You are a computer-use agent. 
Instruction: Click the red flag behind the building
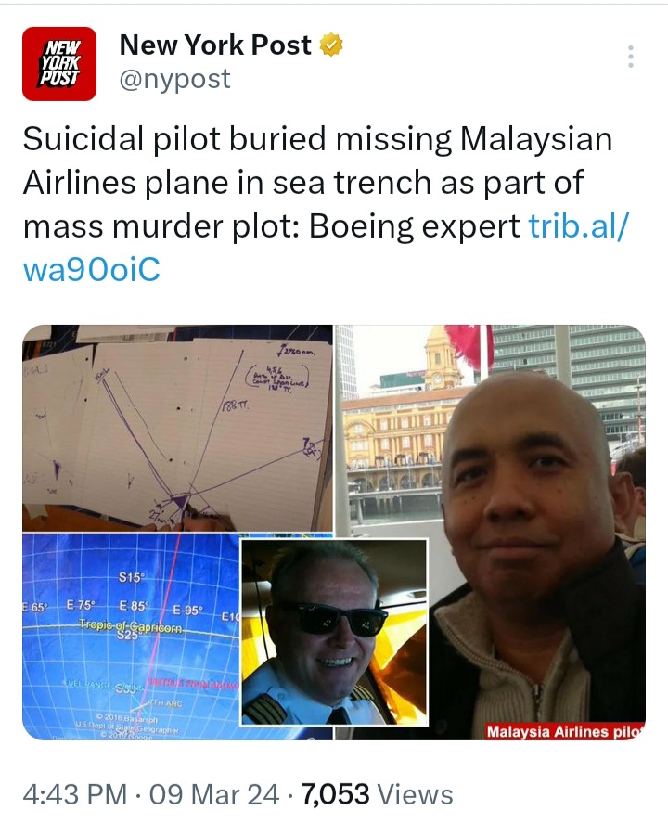pyautogui.click(x=467, y=344)
